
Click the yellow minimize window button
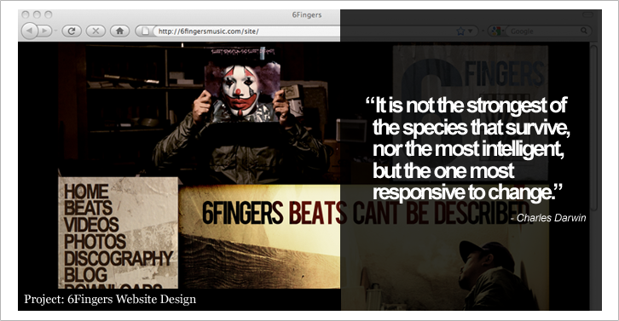coord(38,14)
